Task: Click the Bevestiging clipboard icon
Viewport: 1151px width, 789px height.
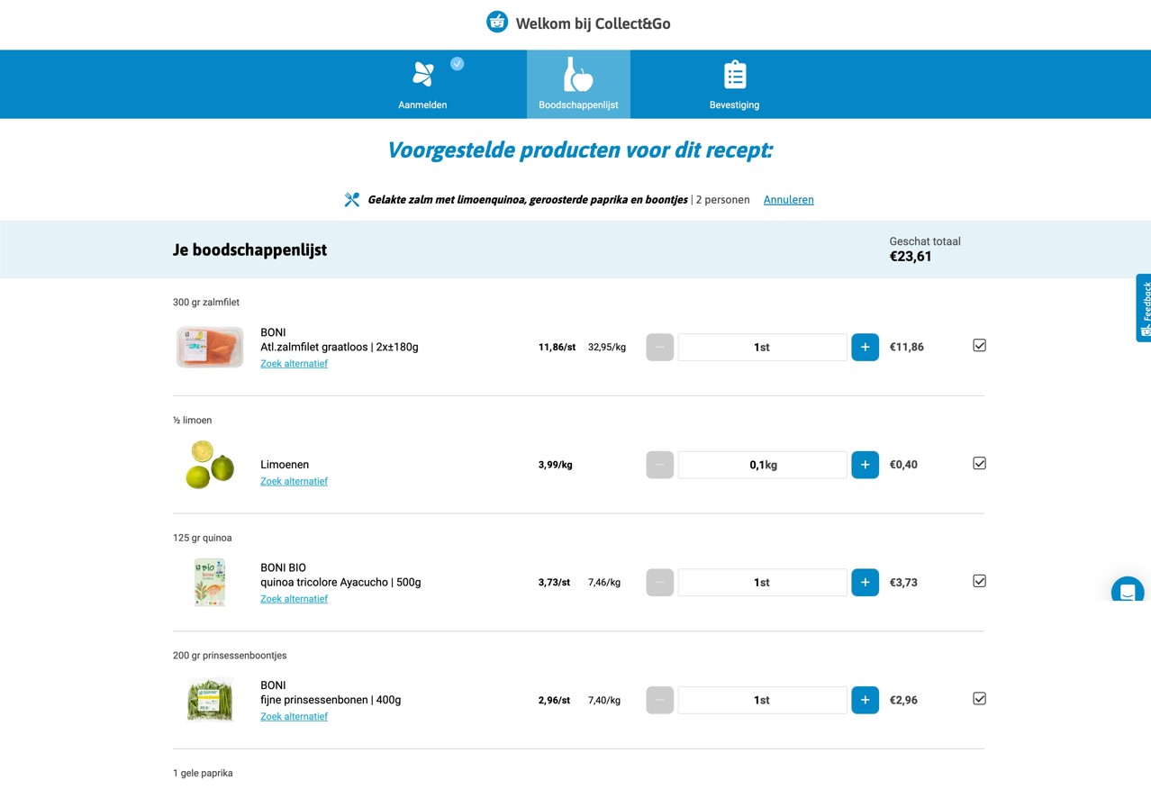Action: click(734, 74)
